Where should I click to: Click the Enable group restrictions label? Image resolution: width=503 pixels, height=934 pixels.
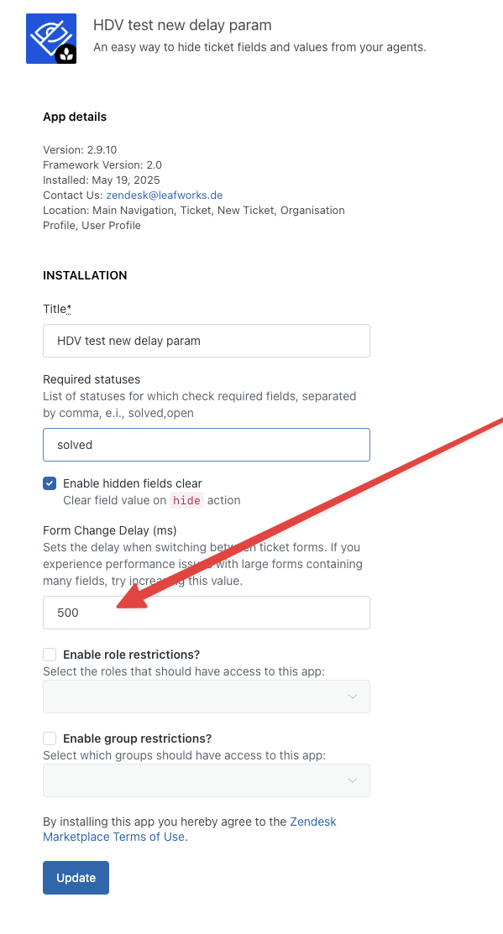(137, 738)
